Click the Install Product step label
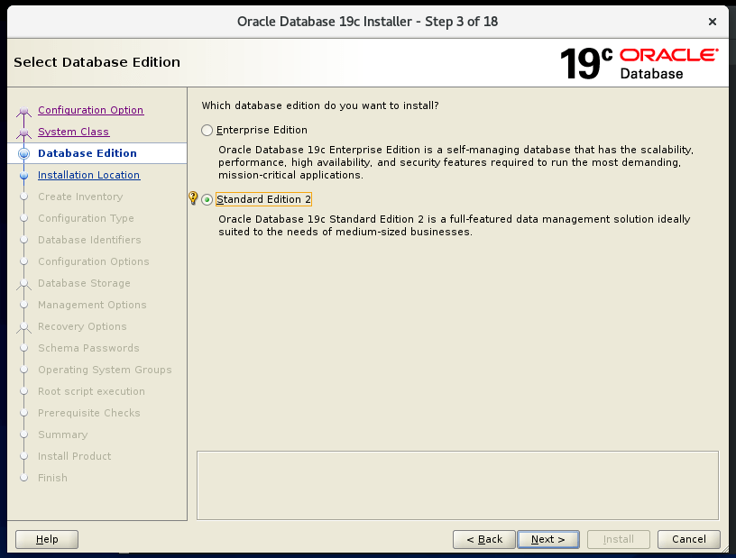 [75, 455]
